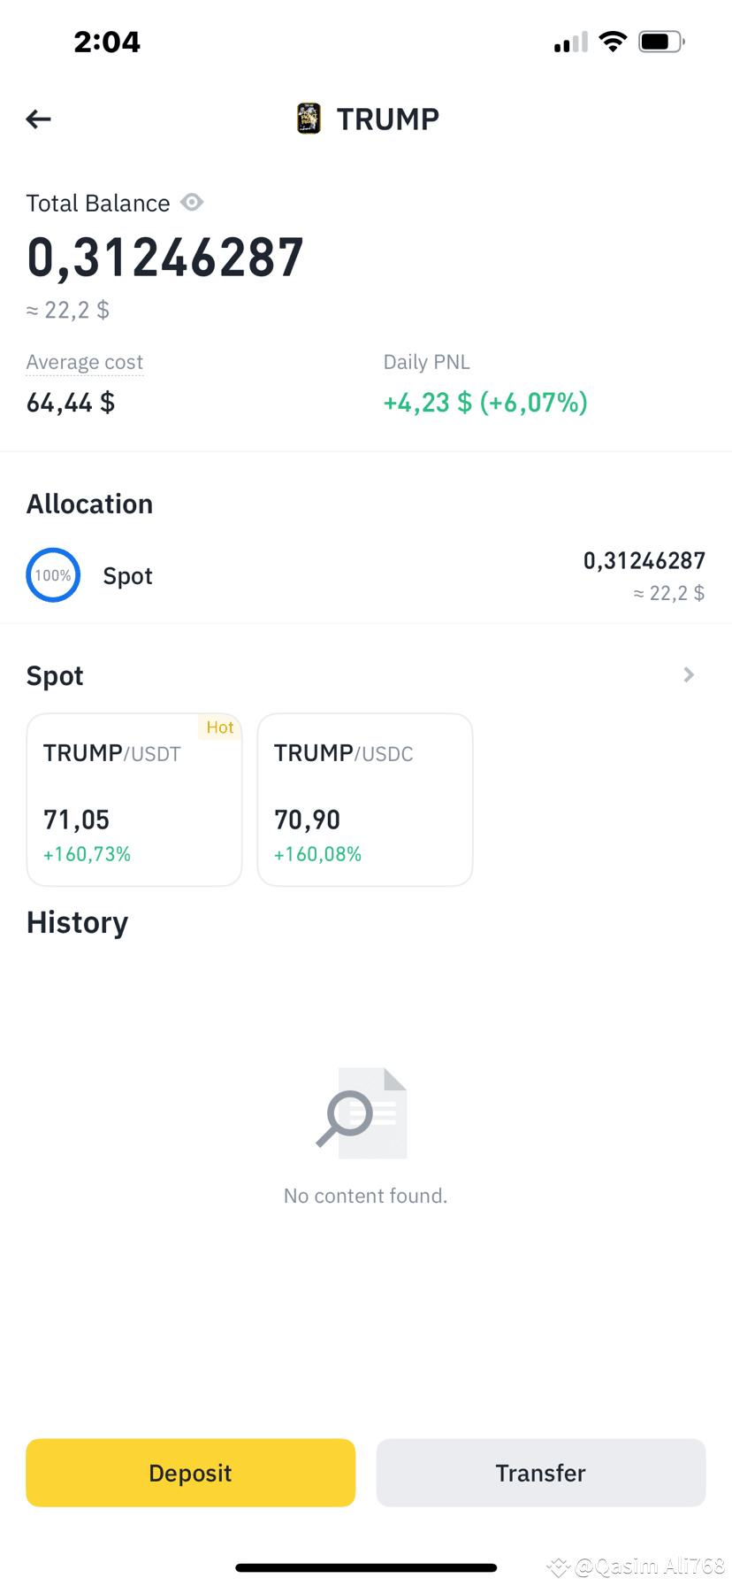The image size is (732, 1586).
Task: Expand the Spot section chevron
Action: 689,675
